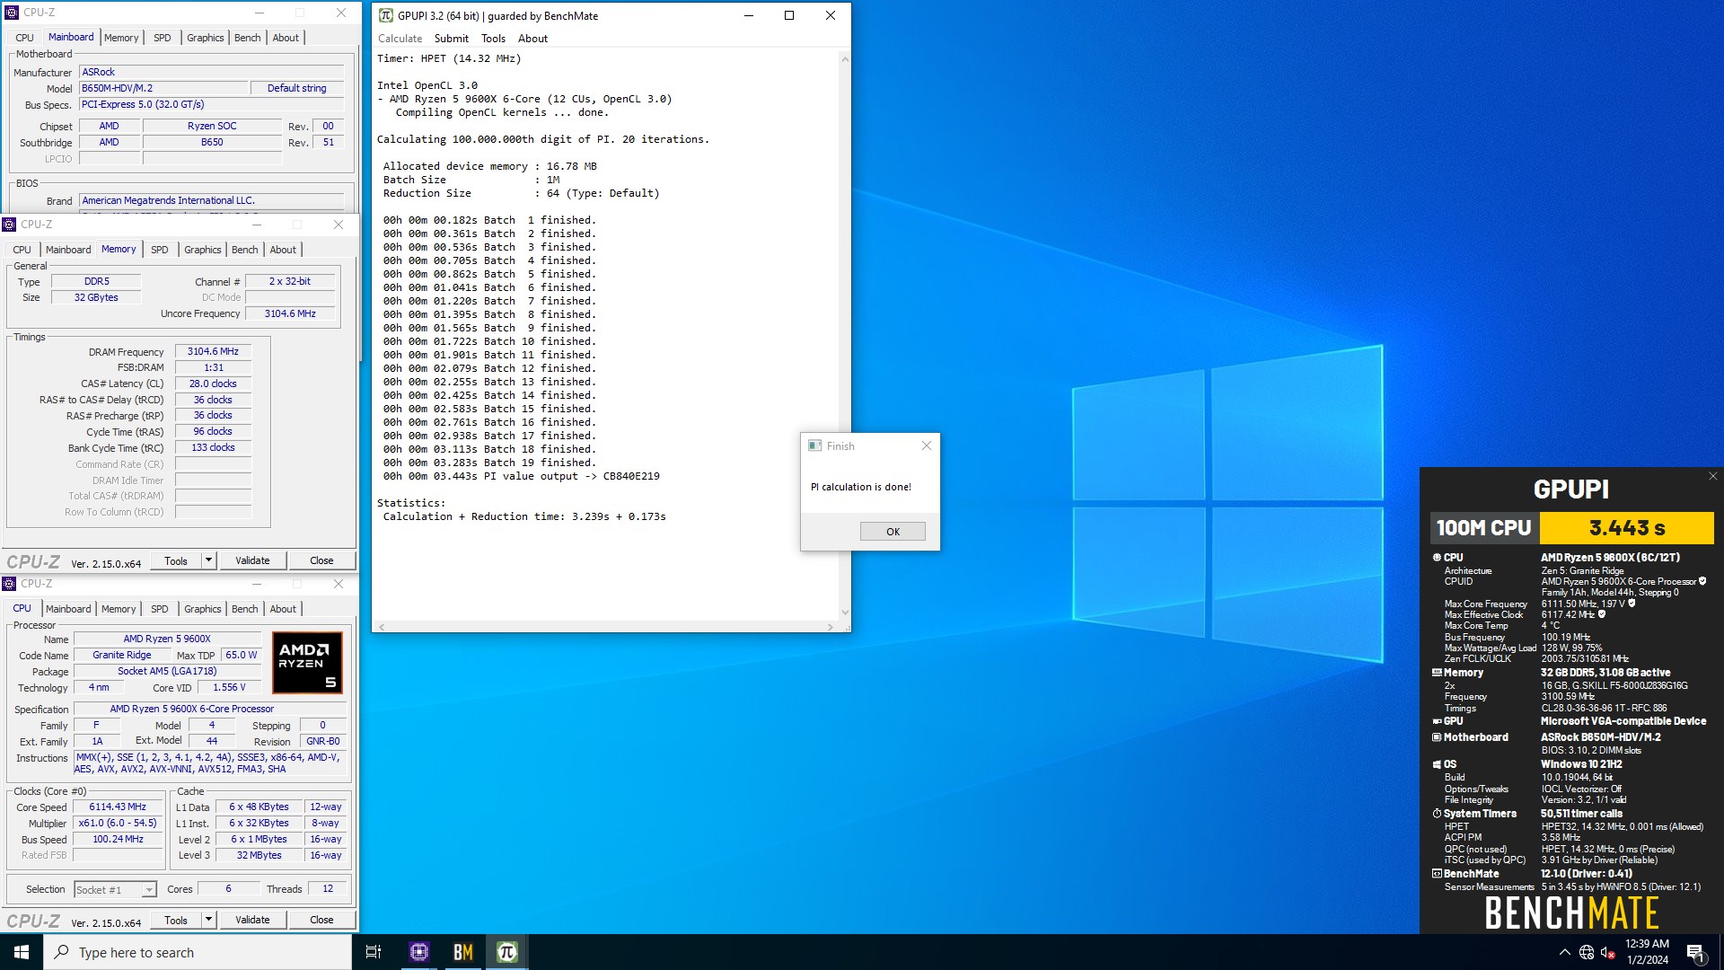Viewport: 1724px width, 970px height.
Task: Select CPU tab in middle CPU-Z window
Action: coord(22,250)
